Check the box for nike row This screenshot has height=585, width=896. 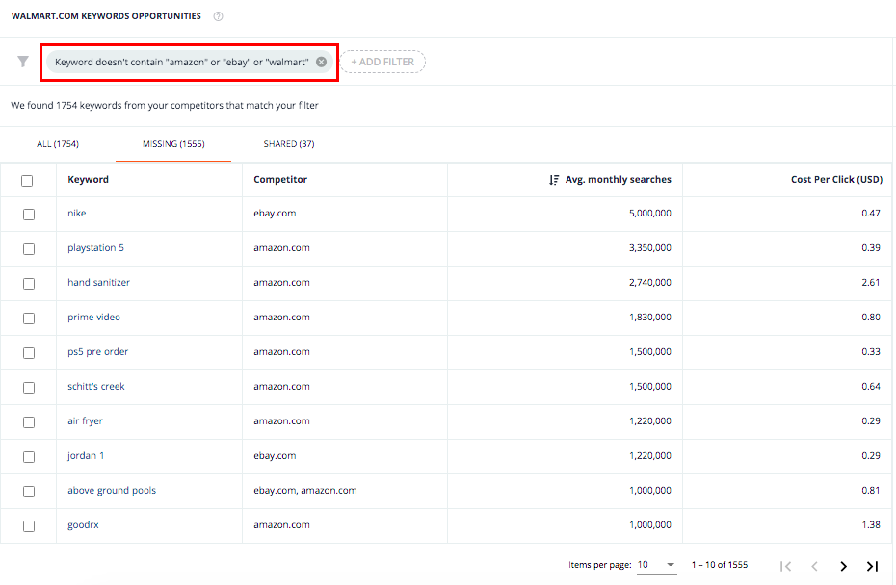pyautogui.click(x=29, y=215)
